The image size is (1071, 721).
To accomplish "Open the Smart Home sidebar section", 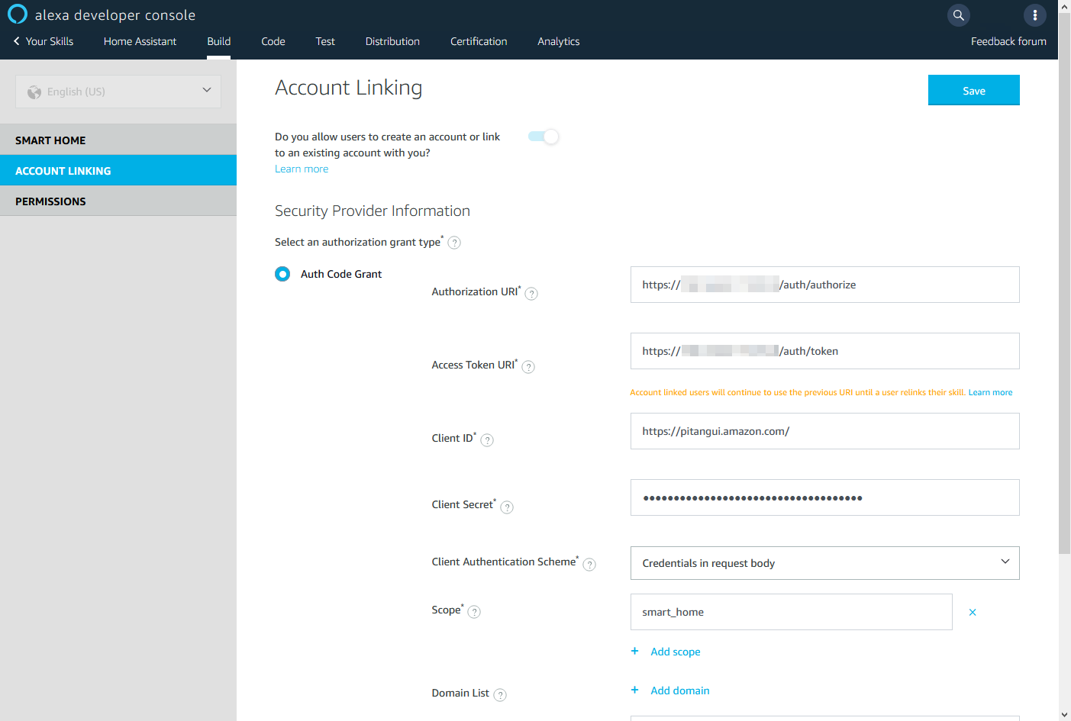I will click(x=118, y=140).
